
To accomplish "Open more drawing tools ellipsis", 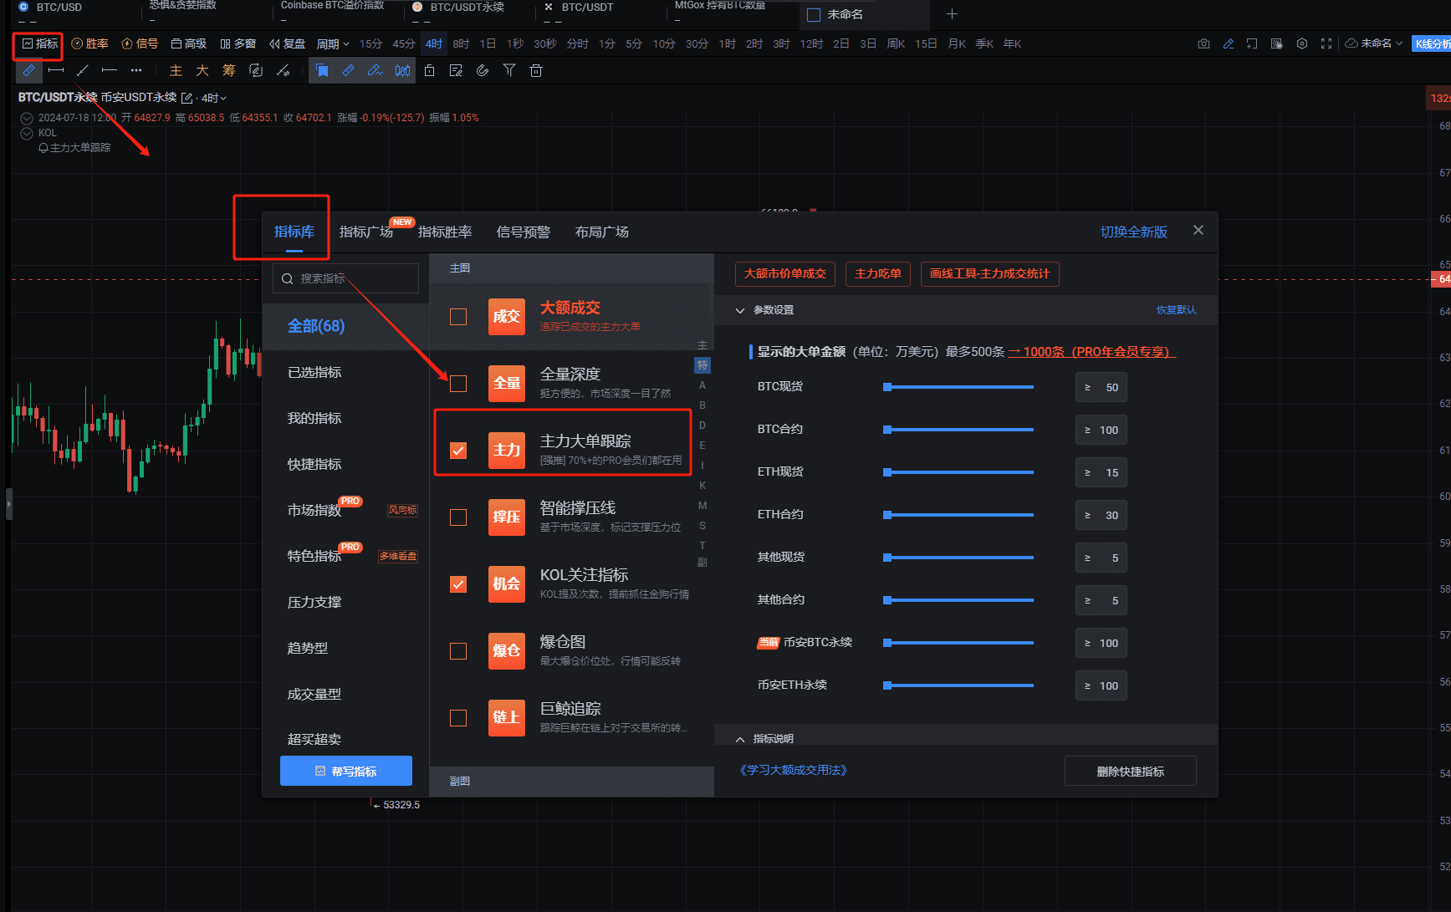I will (136, 71).
